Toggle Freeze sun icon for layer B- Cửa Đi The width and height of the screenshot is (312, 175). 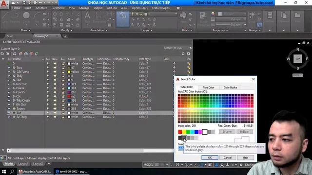[55, 88]
